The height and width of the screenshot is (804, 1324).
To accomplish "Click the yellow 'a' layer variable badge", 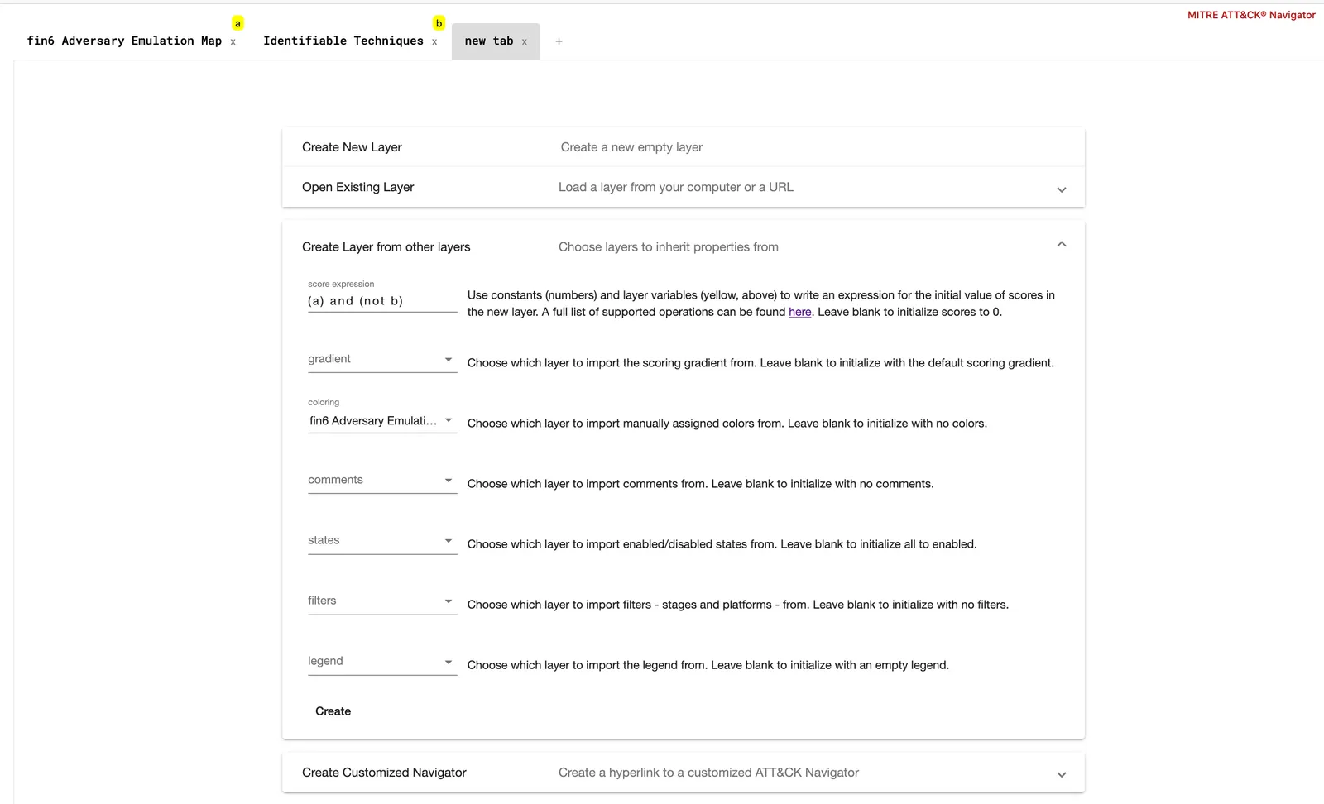I will 237,23.
